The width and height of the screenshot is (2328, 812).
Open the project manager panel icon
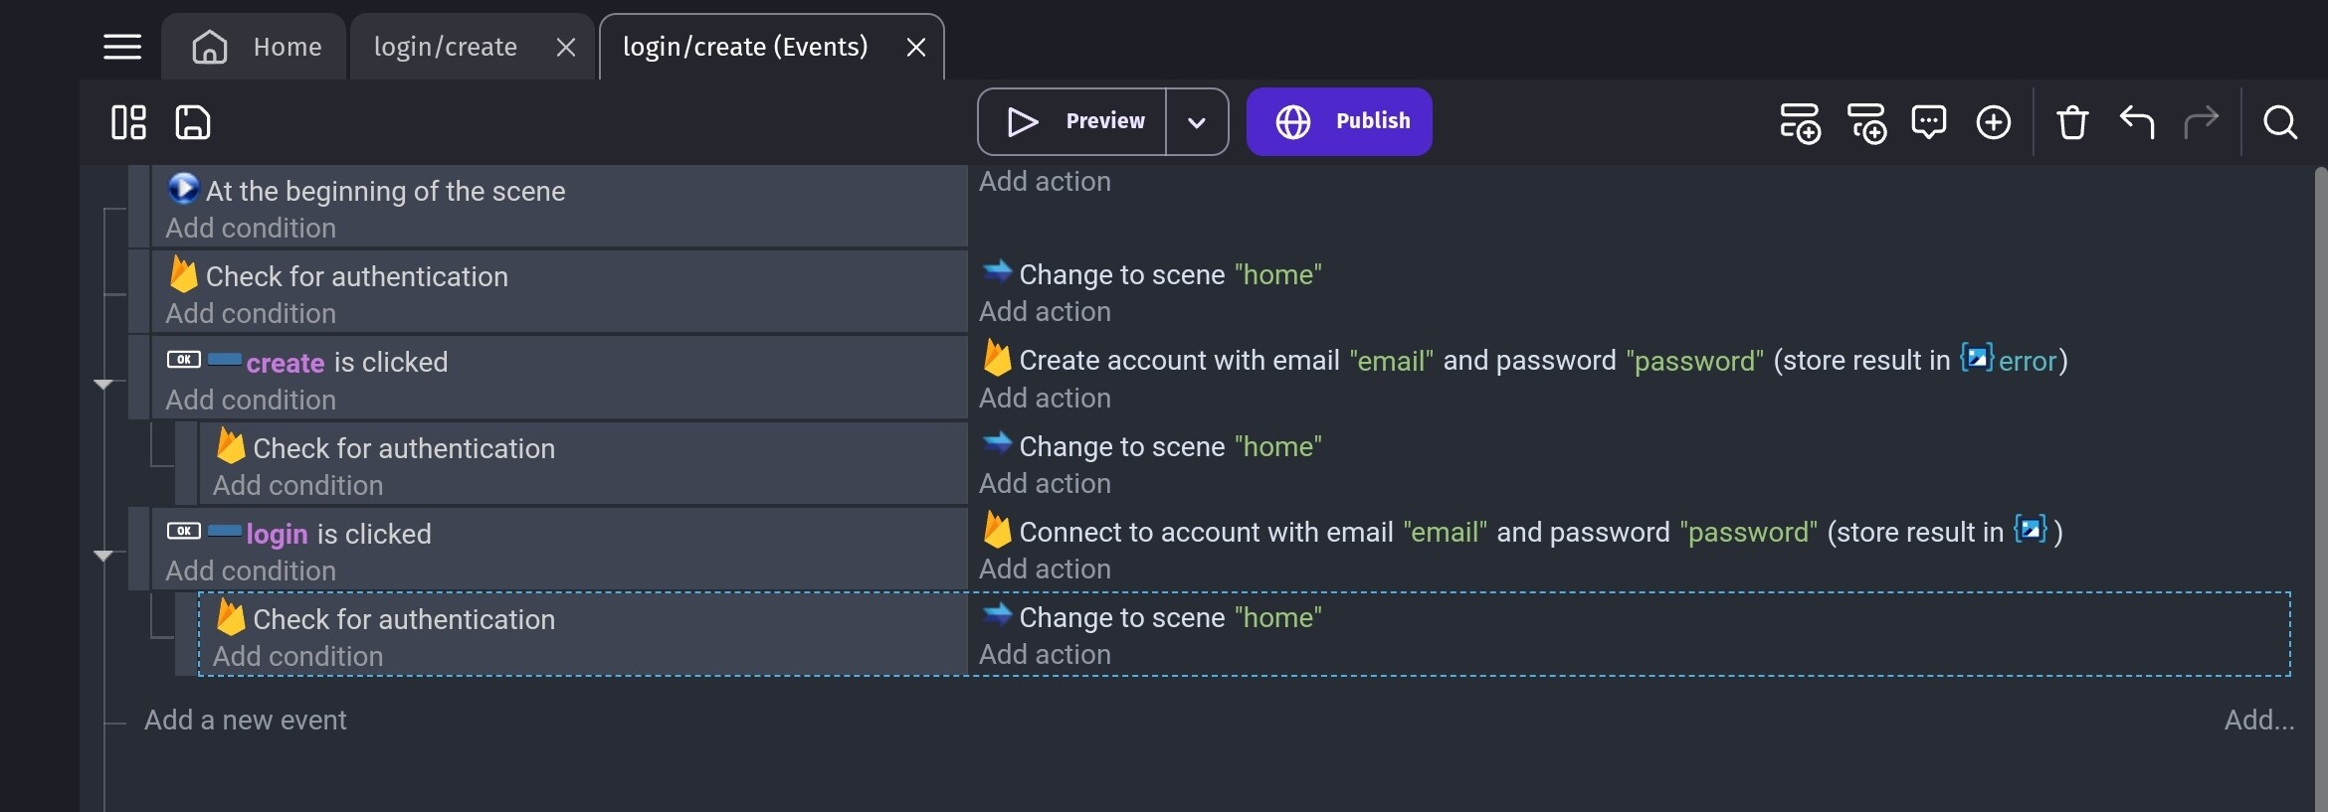pyautogui.click(x=128, y=122)
